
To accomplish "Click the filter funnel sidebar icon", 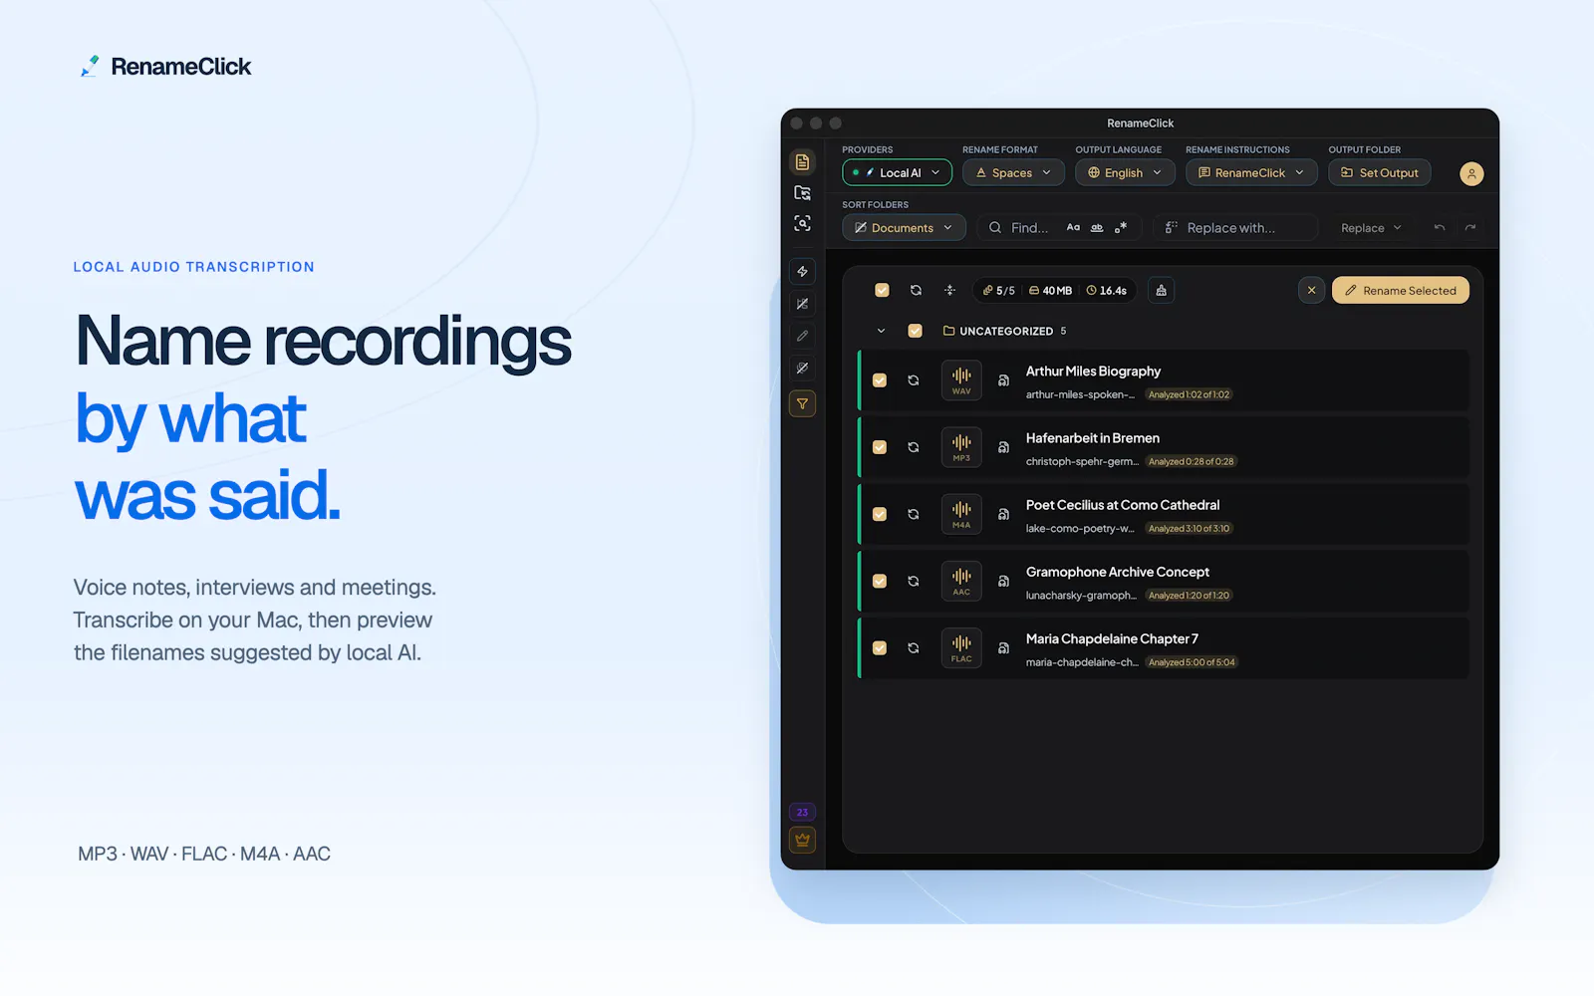I will click(x=802, y=403).
